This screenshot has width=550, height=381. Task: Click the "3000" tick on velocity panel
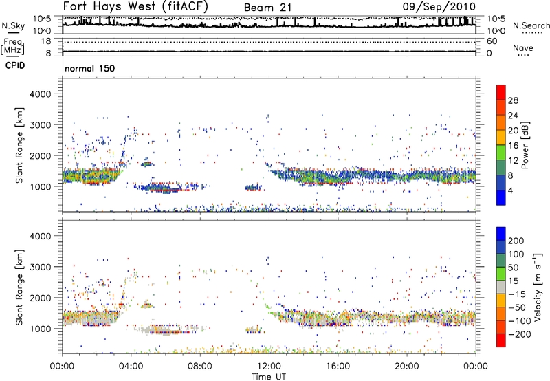point(41,267)
